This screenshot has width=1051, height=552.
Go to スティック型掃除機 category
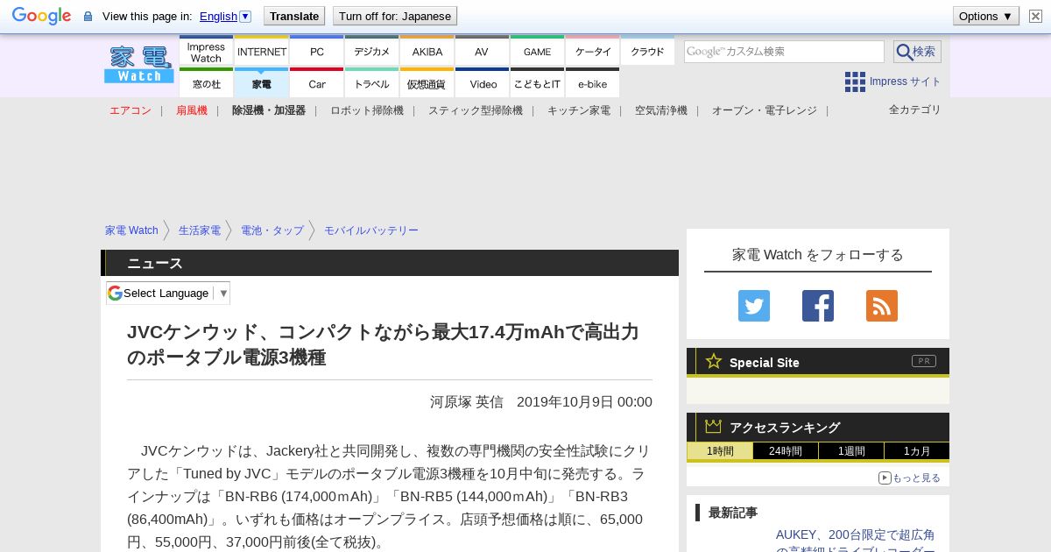476,110
